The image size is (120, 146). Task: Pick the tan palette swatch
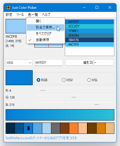point(110,128)
